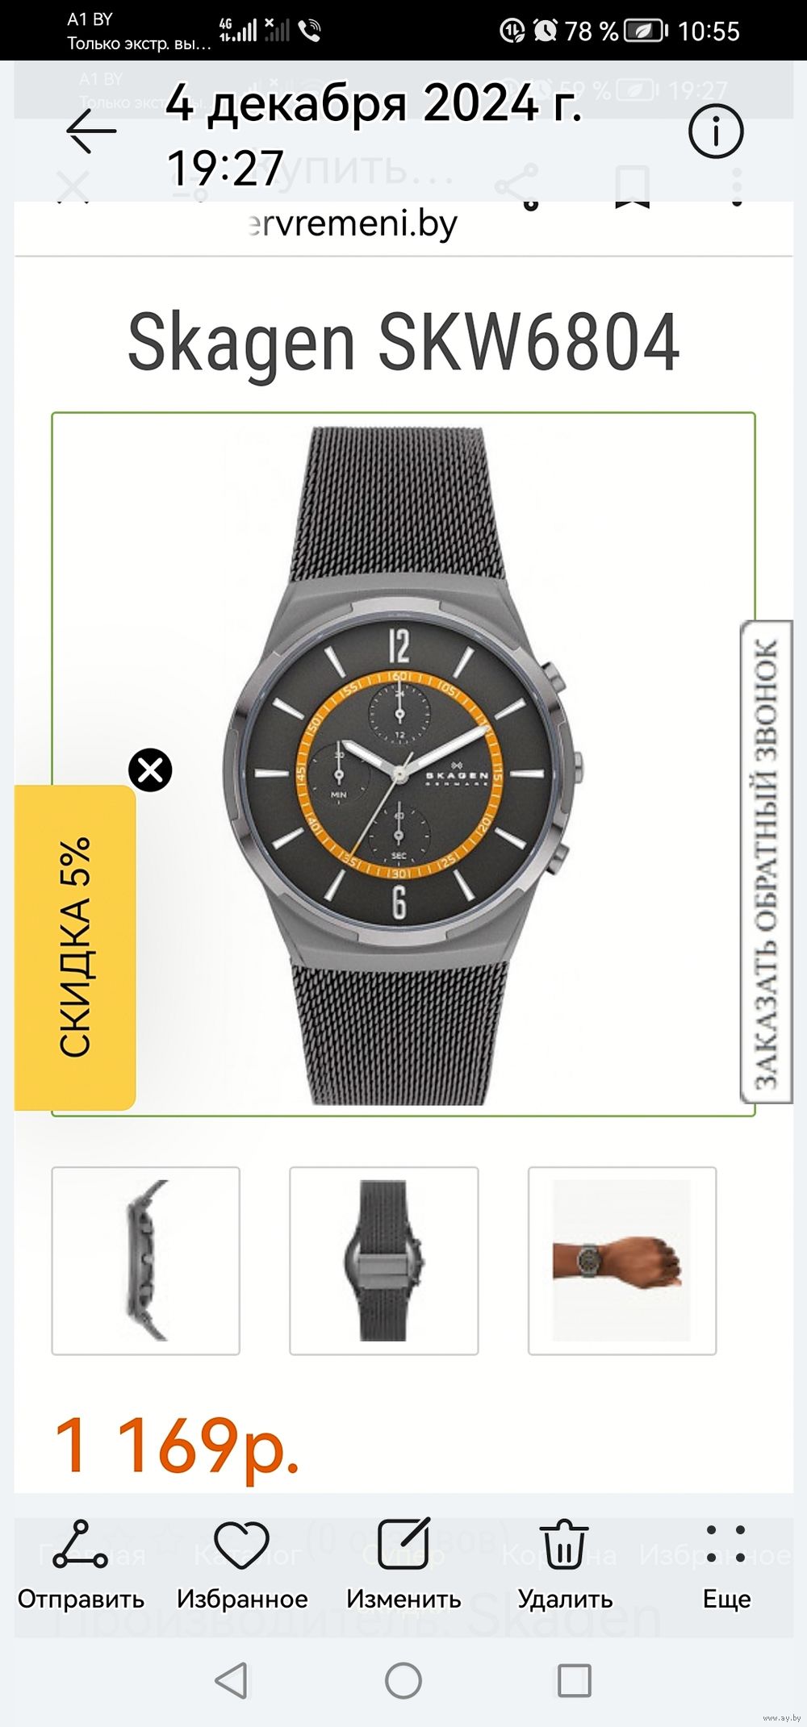The height and width of the screenshot is (1727, 807).
Task: Click the СКИДКА 5% yellow tab
Action: (75, 948)
